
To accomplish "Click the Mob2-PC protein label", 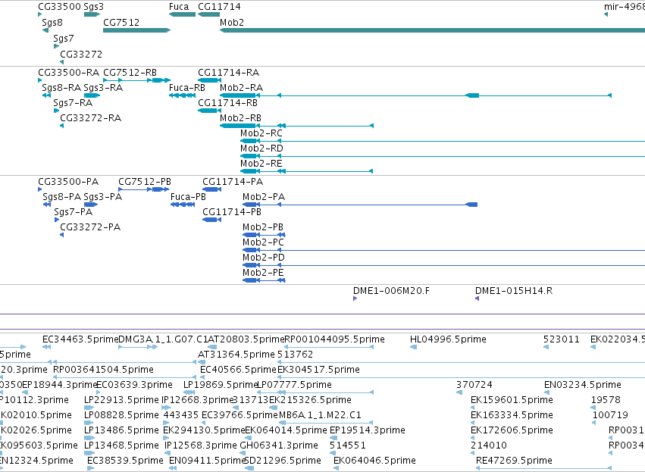I will click(263, 242).
